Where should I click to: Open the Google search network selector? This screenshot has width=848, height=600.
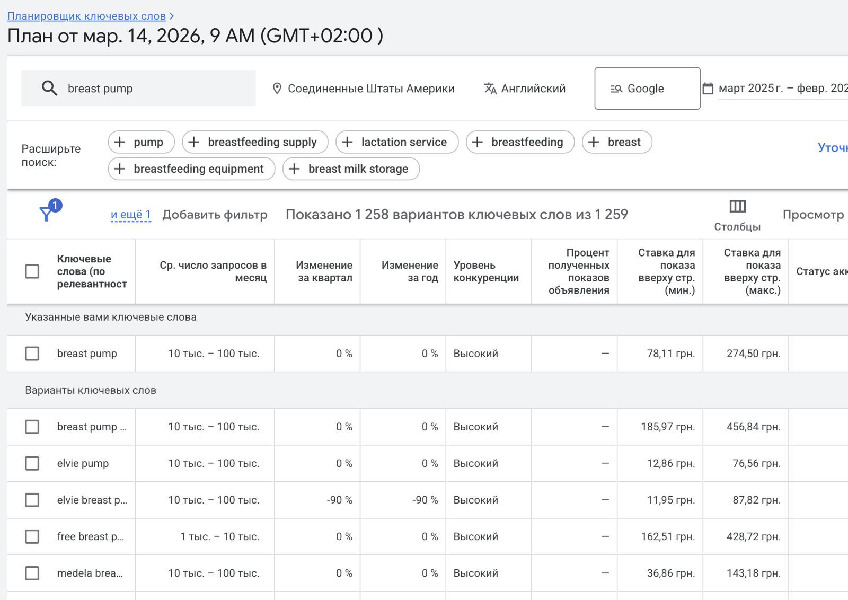647,89
